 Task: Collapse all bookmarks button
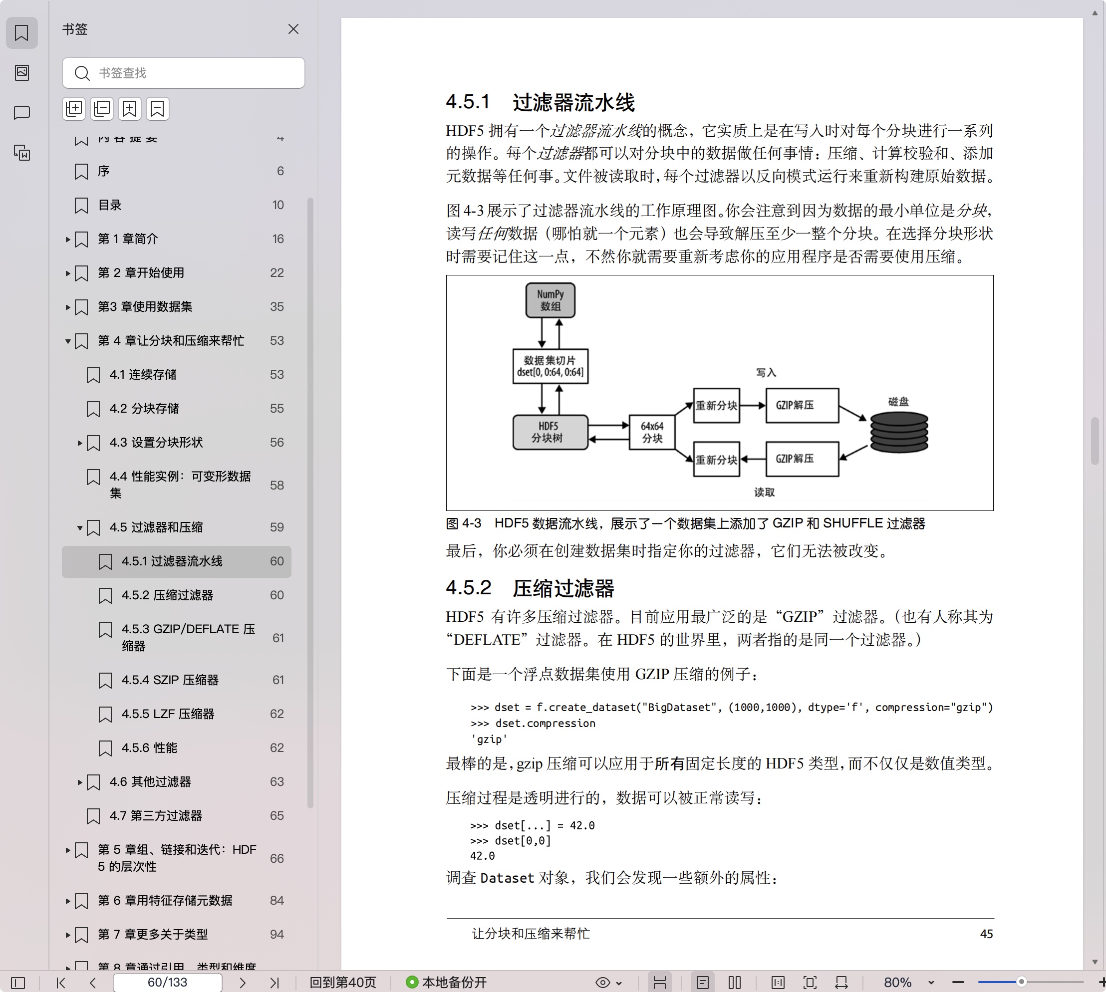(x=101, y=108)
